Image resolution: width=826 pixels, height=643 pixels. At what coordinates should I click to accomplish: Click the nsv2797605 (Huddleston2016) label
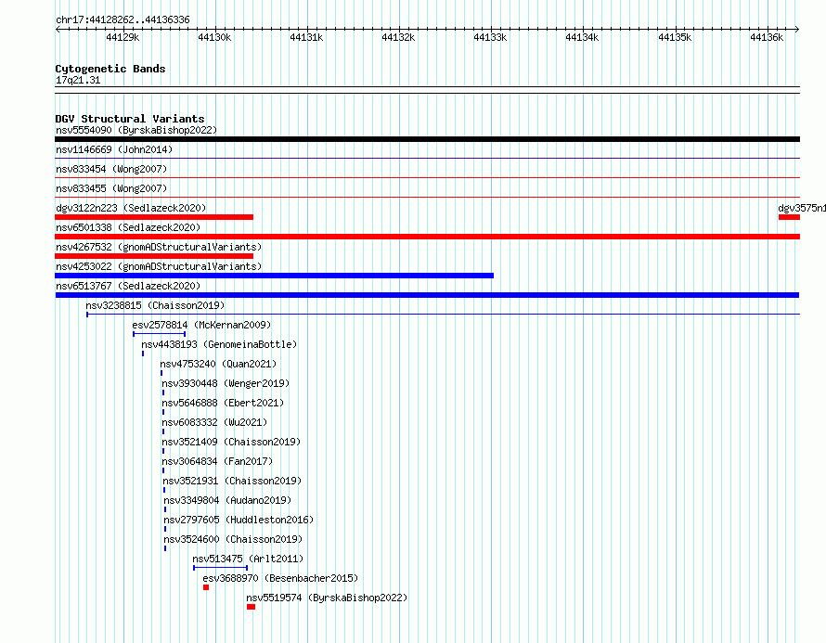239,520
